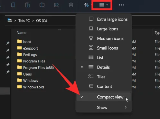Image resolution: width=160 pixels, height=119 pixels.
Task: Click the pin icon beside Program Files row
Action: click(x=8, y=65)
